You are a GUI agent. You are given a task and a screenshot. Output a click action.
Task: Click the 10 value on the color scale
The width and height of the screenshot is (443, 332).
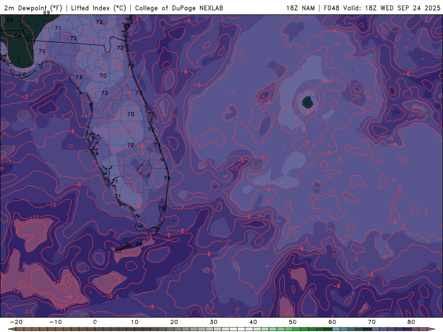[135, 322]
